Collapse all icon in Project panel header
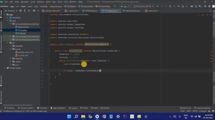This screenshot has width=215, height=120. click(29, 11)
